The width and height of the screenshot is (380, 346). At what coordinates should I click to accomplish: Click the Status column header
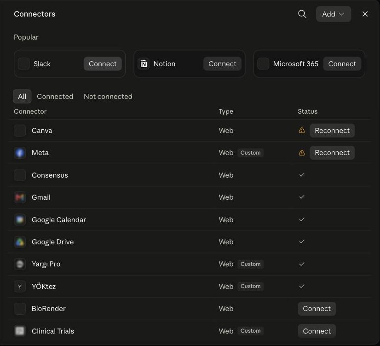point(307,111)
